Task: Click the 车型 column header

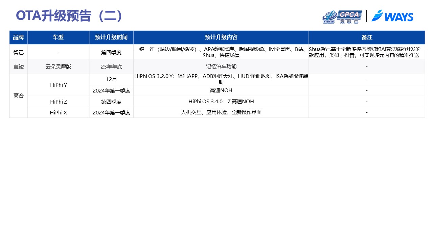Action: pyautogui.click(x=58, y=37)
